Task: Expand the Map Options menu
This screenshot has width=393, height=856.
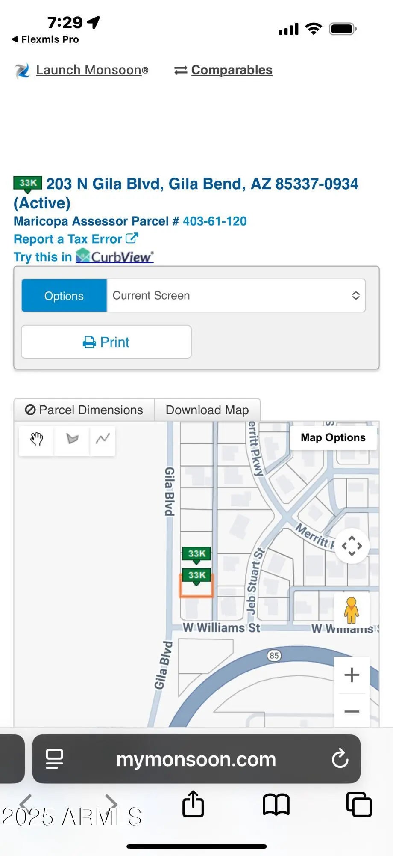Action: (333, 437)
